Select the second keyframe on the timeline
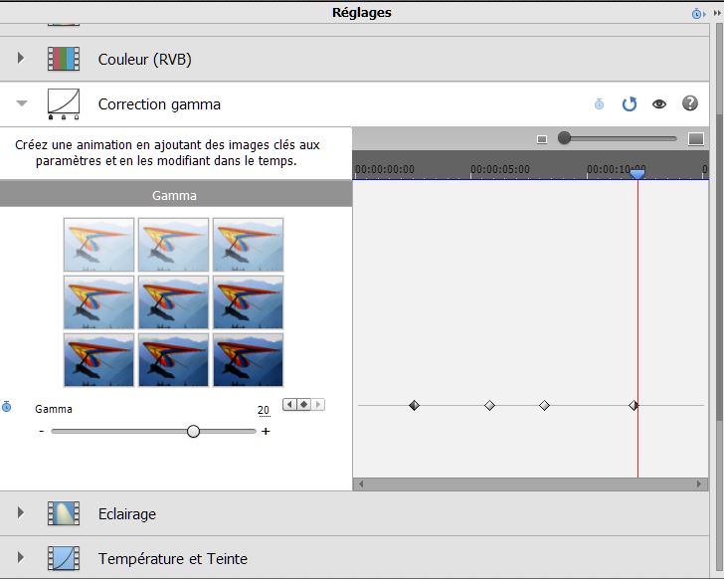Image resolution: width=724 pixels, height=579 pixels. click(x=489, y=406)
